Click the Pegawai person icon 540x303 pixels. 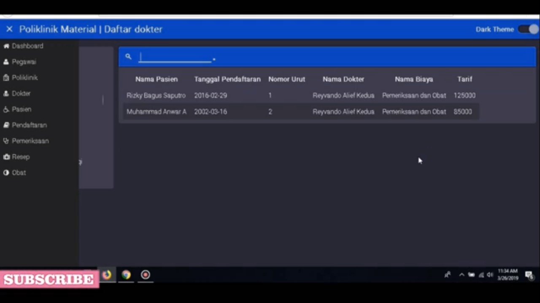[x=6, y=62]
